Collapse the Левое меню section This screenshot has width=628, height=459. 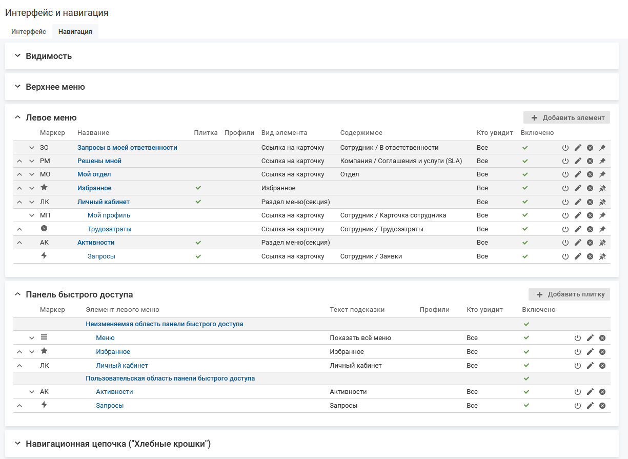pos(17,117)
